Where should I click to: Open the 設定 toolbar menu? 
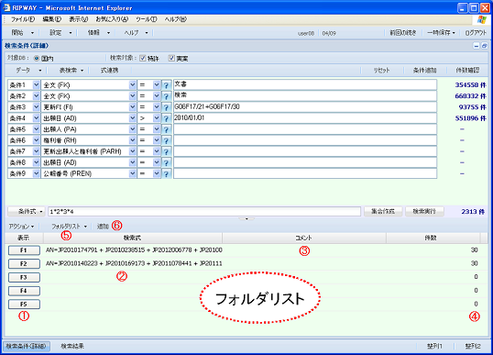pyautogui.click(x=60, y=32)
